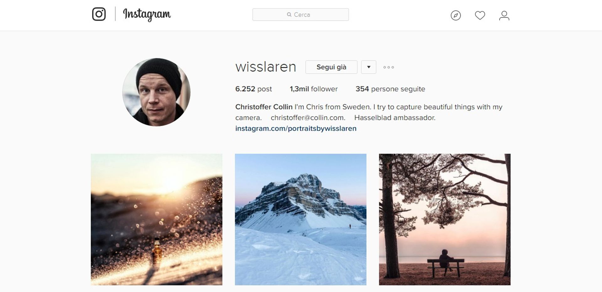
Task: Click the wisslaren username heading
Action: tap(266, 67)
